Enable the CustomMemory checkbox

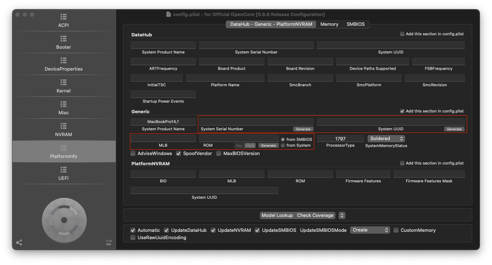(x=396, y=230)
